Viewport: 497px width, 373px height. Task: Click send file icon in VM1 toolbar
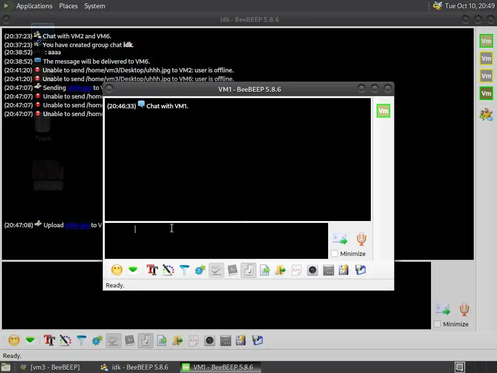(265, 270)
